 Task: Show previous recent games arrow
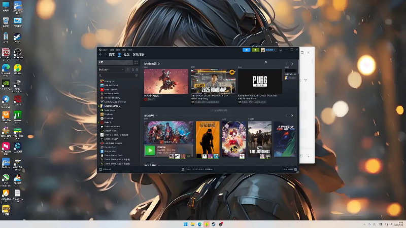point(286,116)
